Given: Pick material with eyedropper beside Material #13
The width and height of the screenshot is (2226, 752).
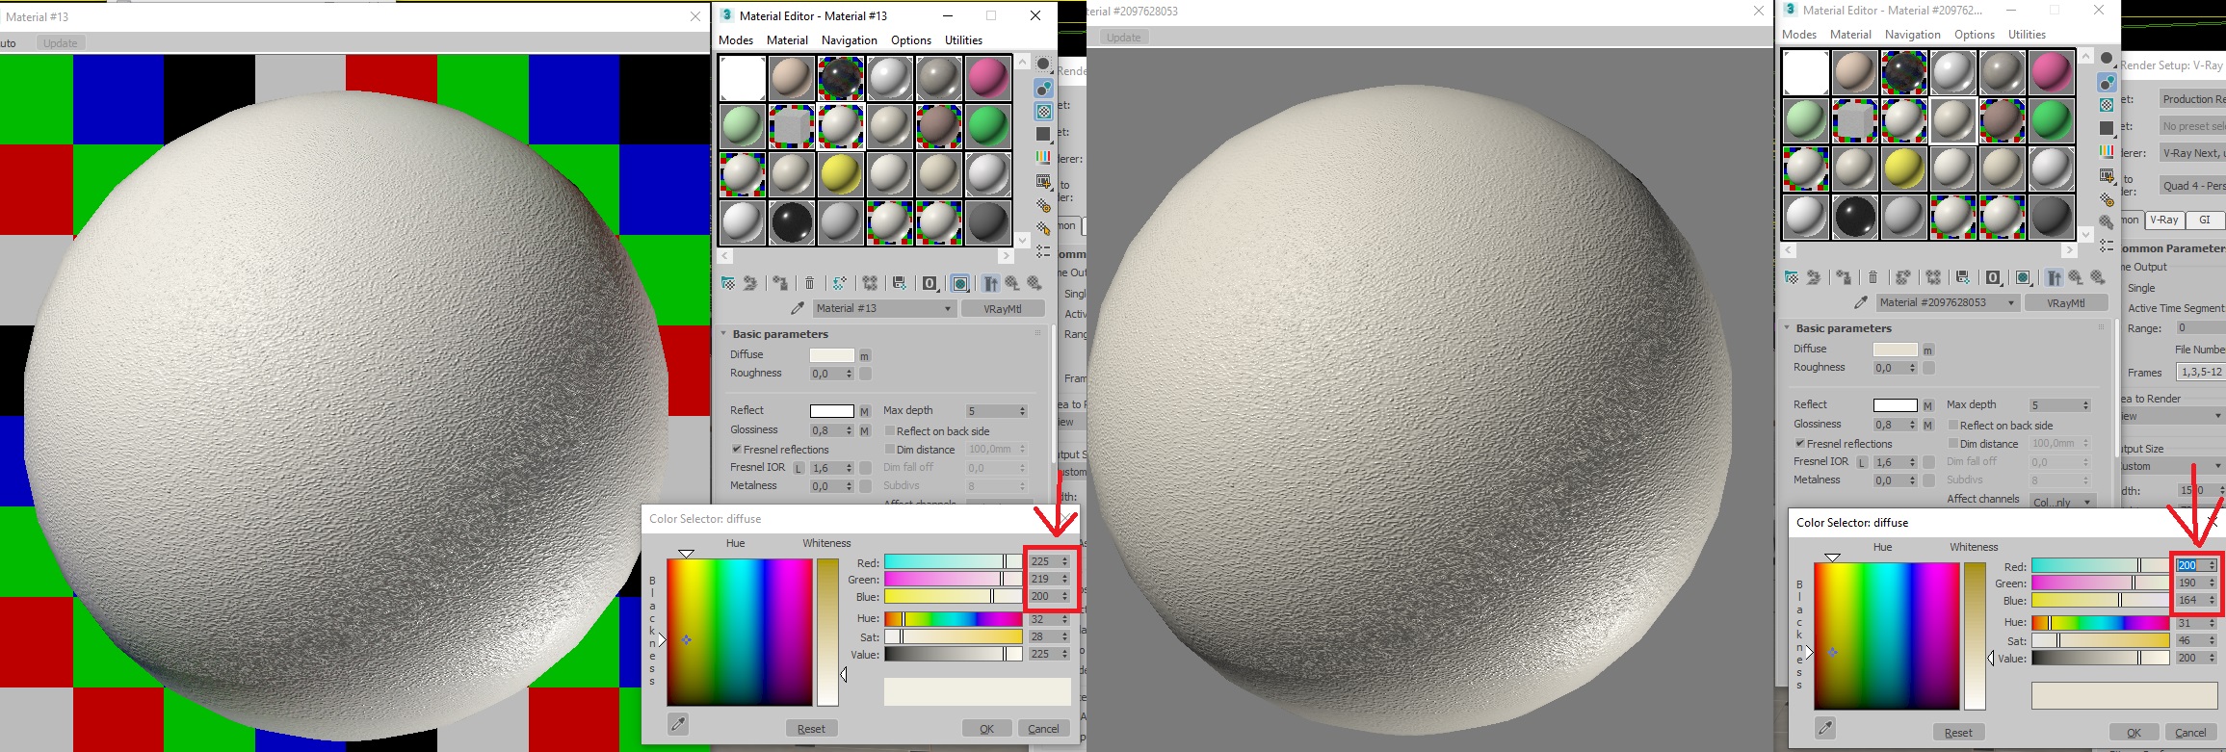Looking at the screenshot, I should point(797,308).
